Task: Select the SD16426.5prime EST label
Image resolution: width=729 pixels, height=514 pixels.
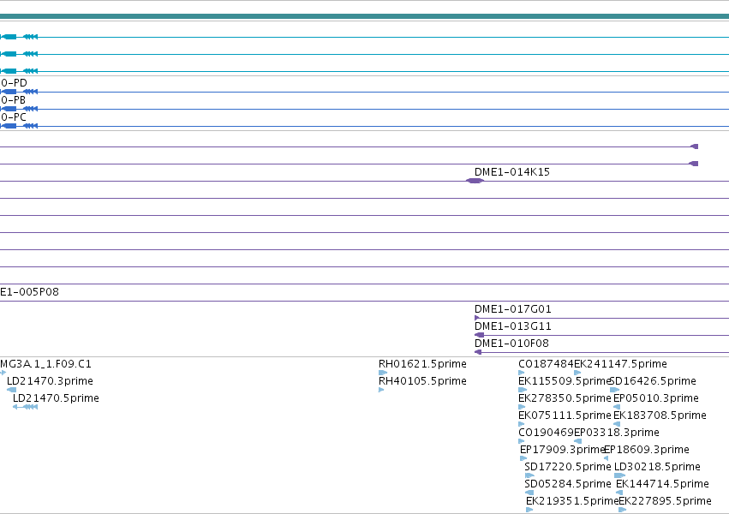Action: pos(653,381)
